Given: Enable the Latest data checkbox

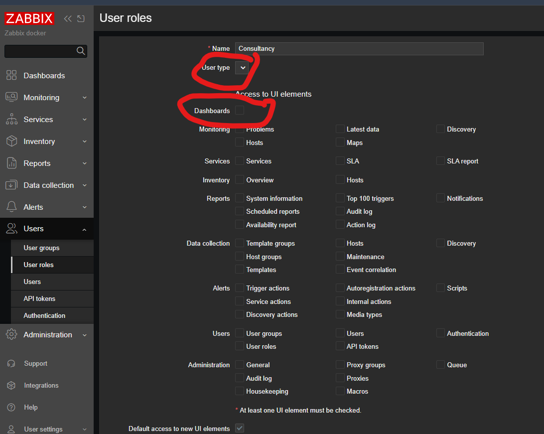Looking at the screenshot, I should coord(340,129).
